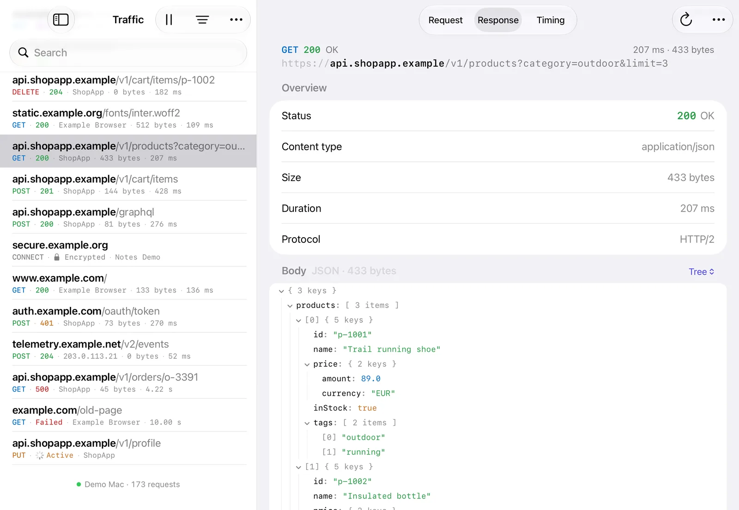739x510 pixels.
Task: Click the Content type application/json value
Action: point(678,147)
